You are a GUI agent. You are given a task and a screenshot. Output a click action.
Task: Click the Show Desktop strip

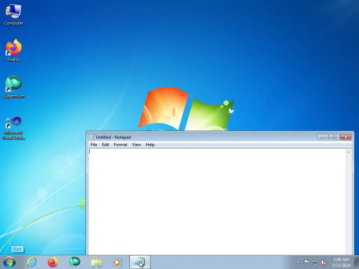357,262
